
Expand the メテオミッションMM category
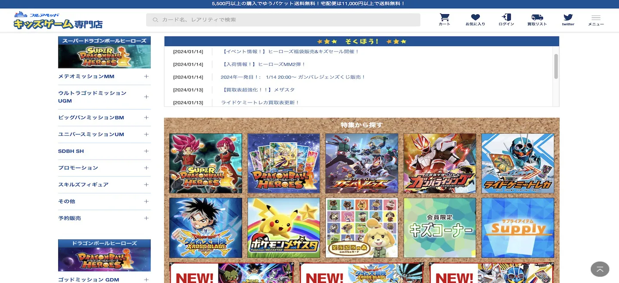click(x=146, y=76)
